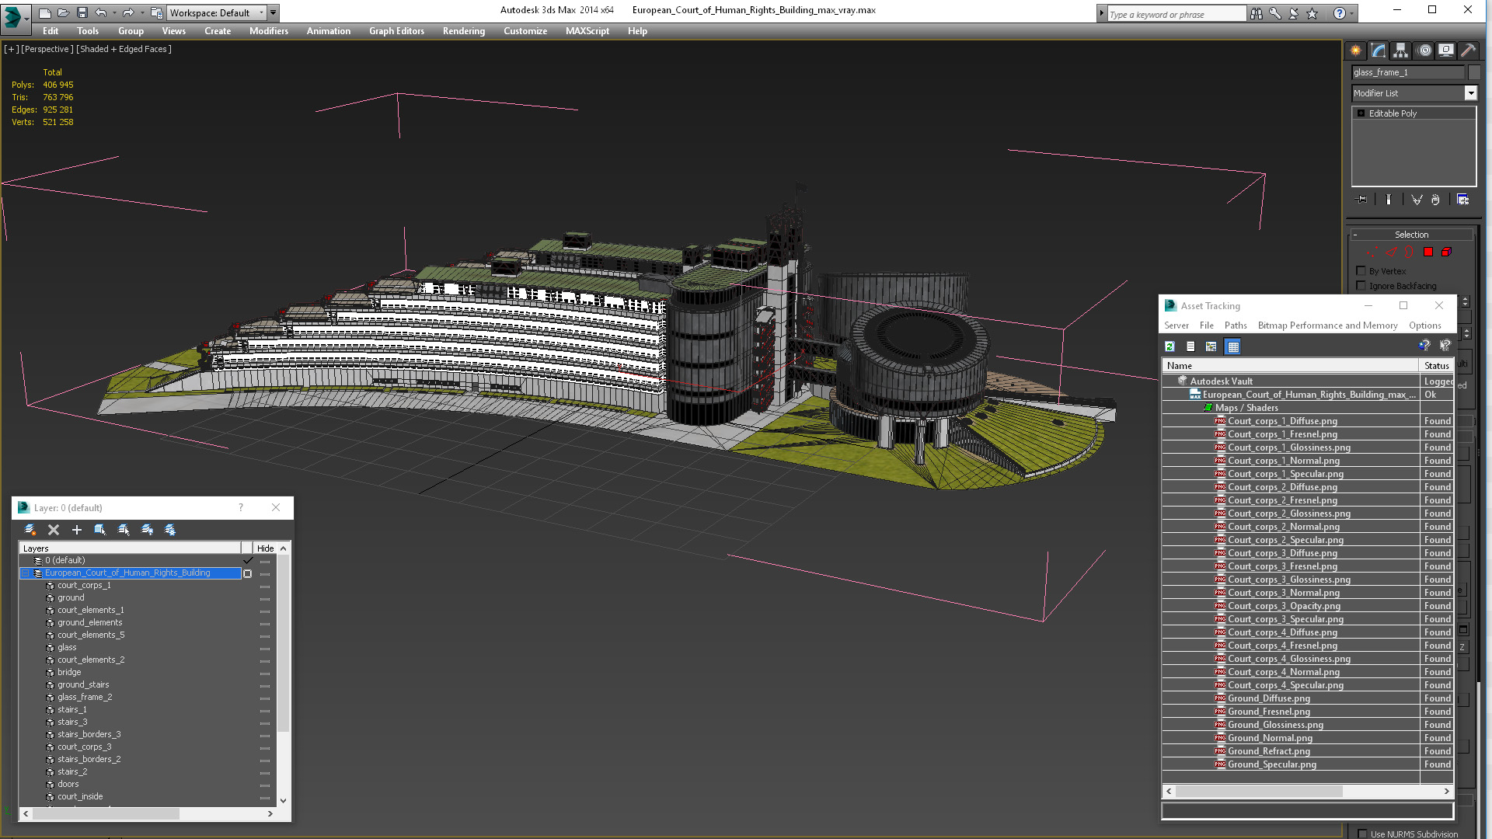Open the Rendering menu
The image size is (1492, 839).
463,31
